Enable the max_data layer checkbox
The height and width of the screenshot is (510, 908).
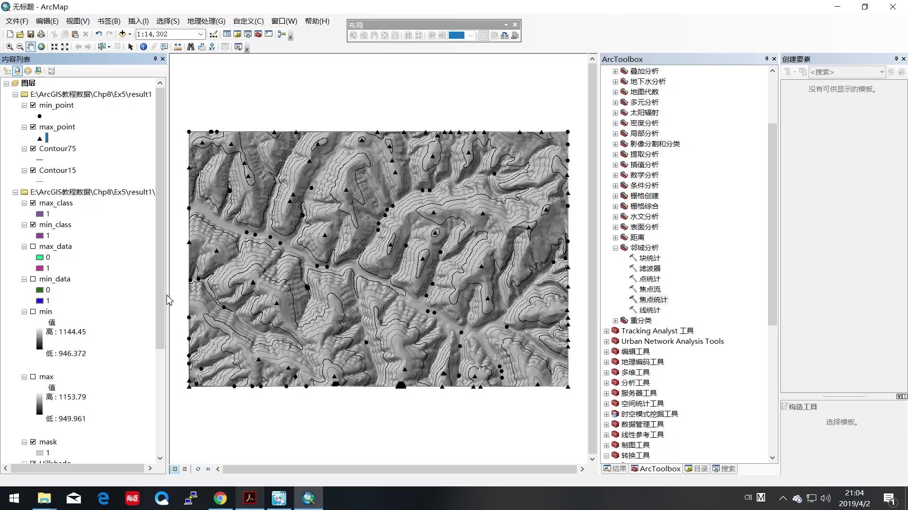coord(33,246)
